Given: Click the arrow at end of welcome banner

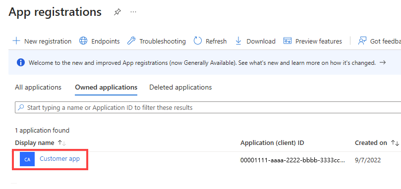Looking at the screenshot, I should click(383, 62).
